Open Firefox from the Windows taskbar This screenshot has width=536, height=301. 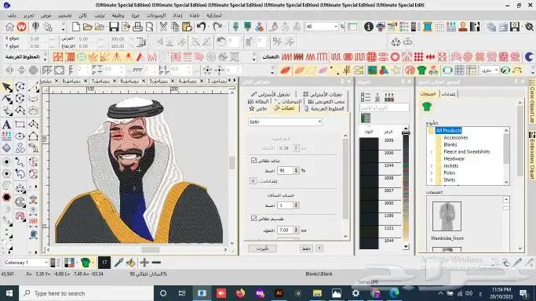click(x=240, y=293)
